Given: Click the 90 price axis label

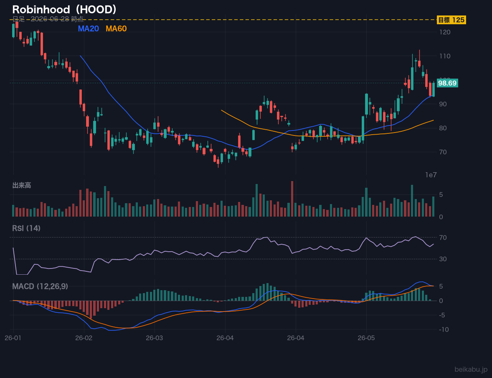Looking at the screenshot, I should click(x=443, y=104).
